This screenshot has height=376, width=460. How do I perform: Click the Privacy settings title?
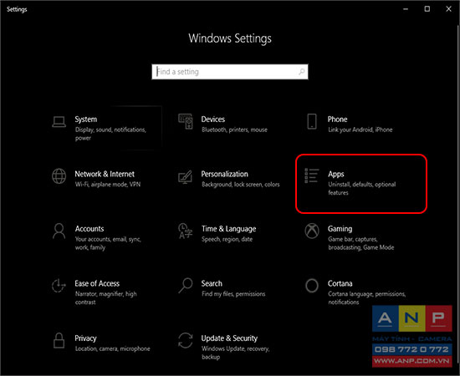click(x=85, y=338)
